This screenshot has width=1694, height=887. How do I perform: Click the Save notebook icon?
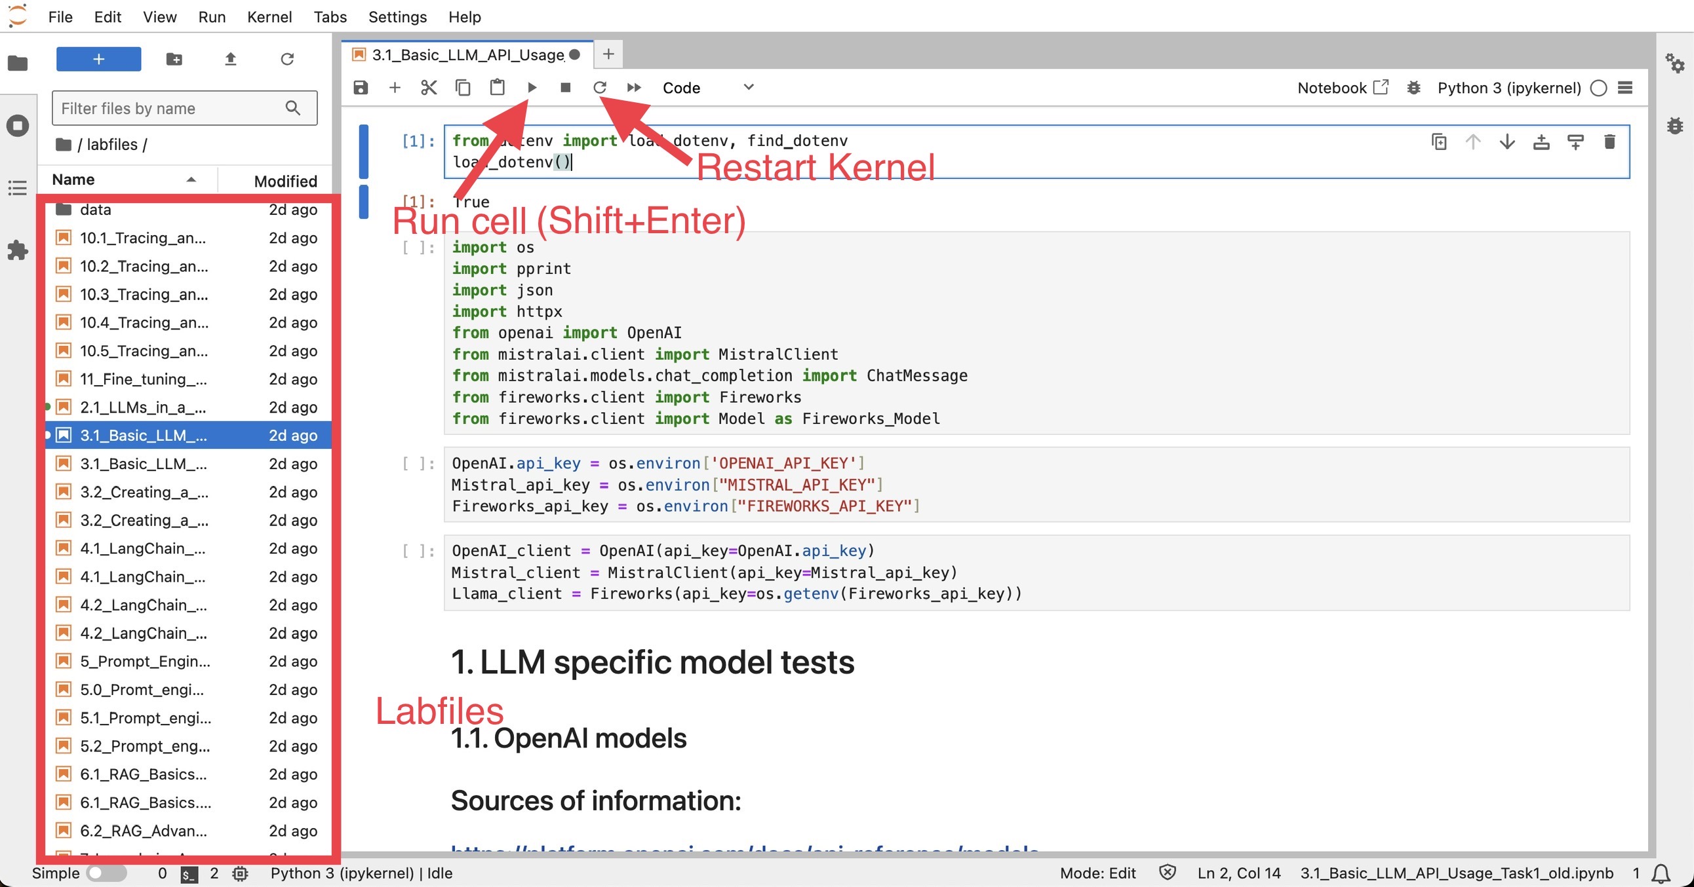pos(361,87)
